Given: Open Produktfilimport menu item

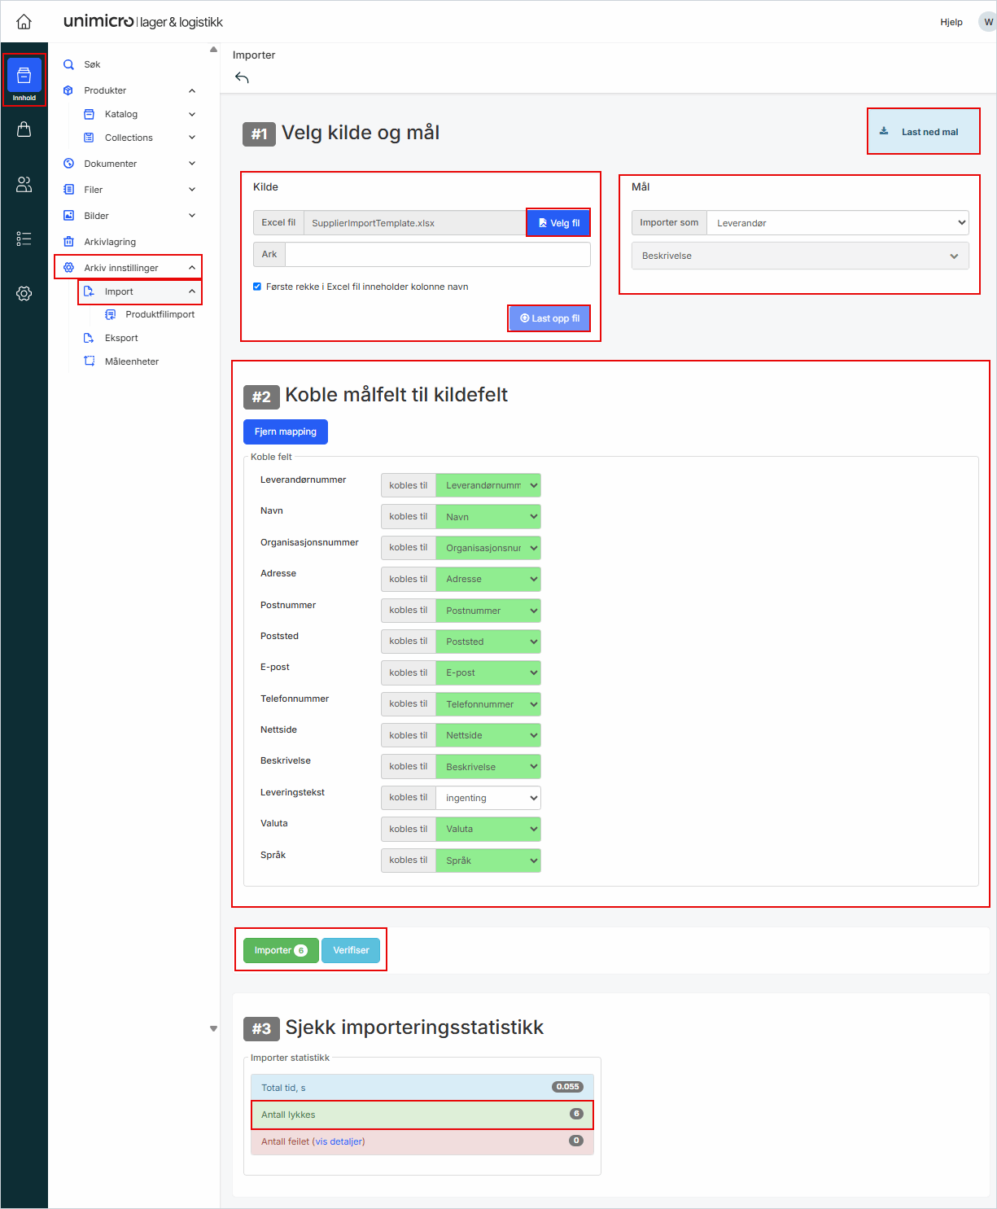Looking at the screenshot, I should (x=160, y=314).
